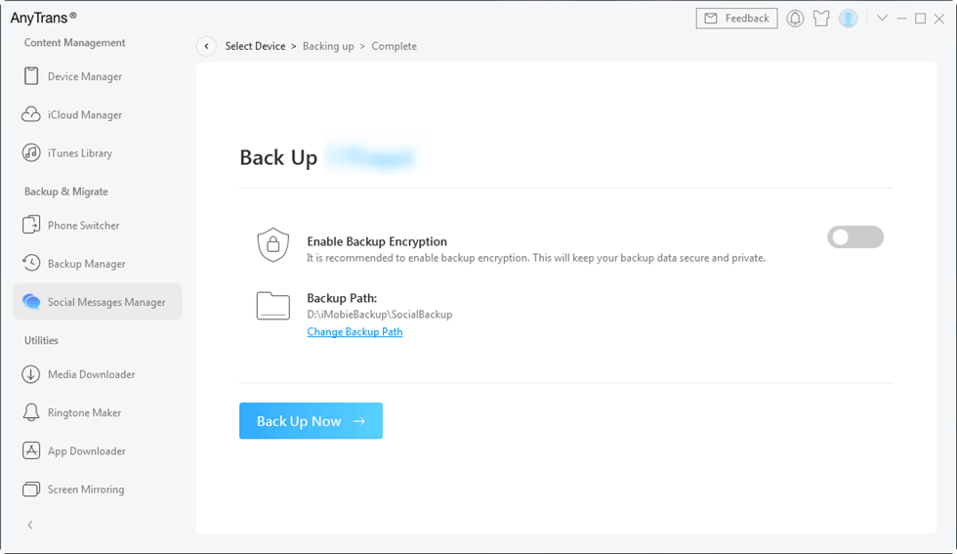Select the Phone Switcher icon
Image resolution: width=957 pixels, height=554 pixels.
point(31,225)
